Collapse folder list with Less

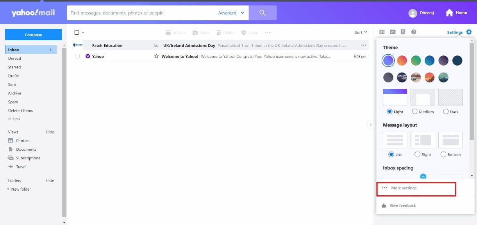click(x=14, y=119)
